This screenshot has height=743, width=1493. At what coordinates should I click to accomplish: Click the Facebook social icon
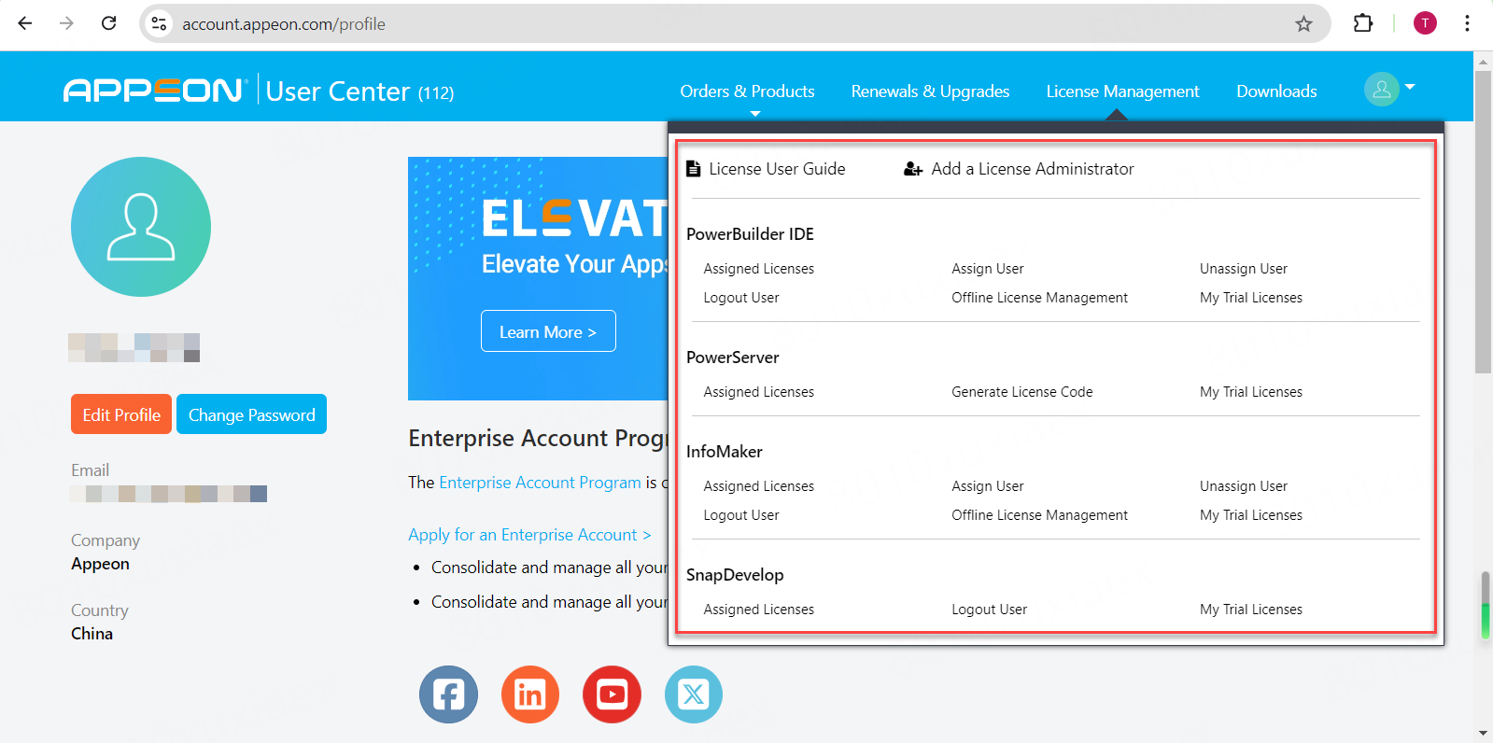tap(448, 694)
